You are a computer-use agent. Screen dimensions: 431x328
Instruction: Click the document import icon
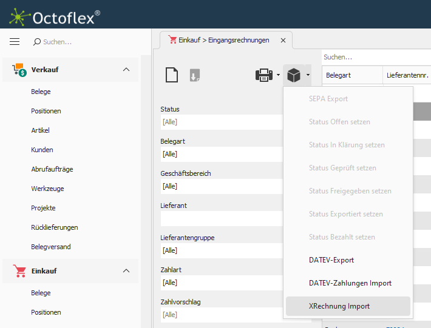click(x=194, y=75)
